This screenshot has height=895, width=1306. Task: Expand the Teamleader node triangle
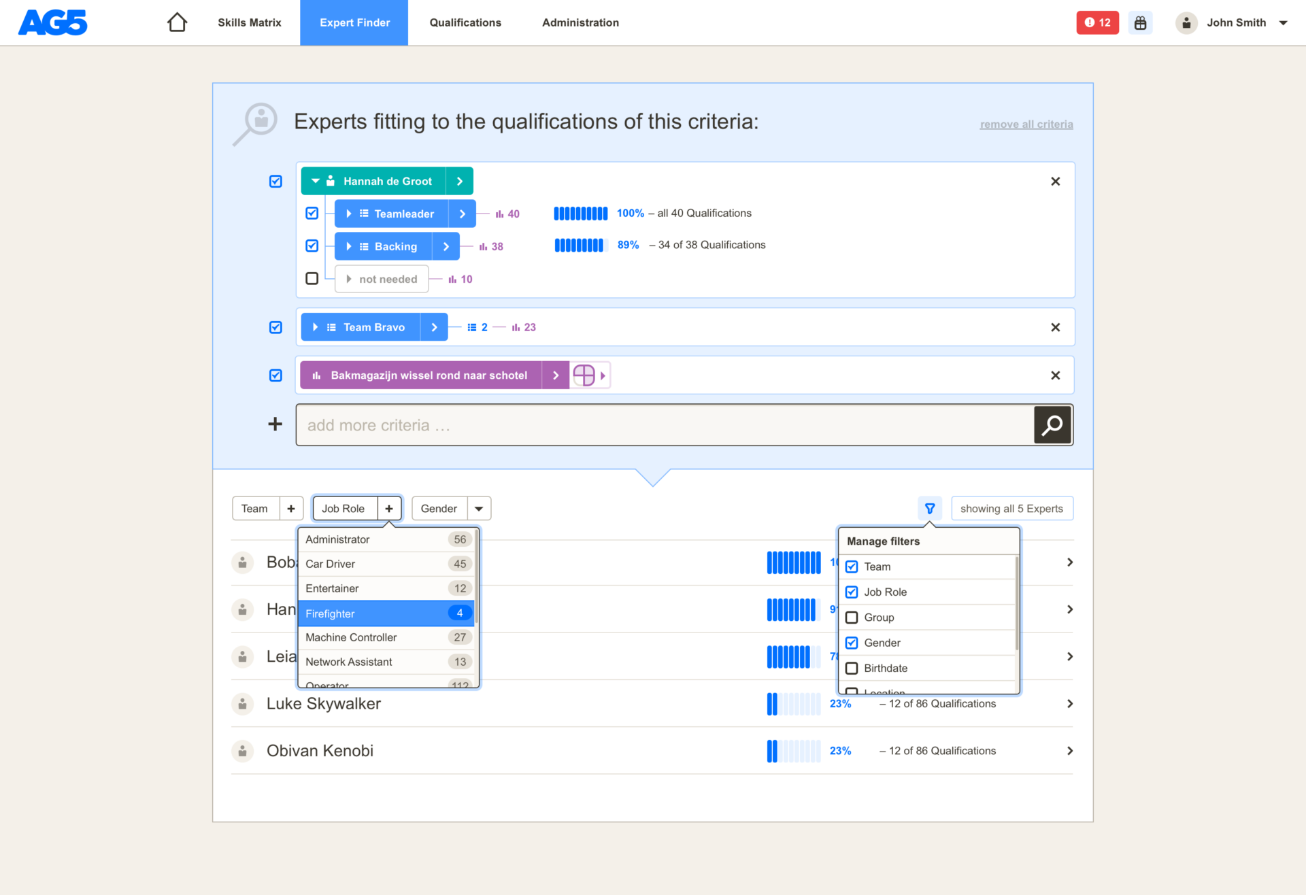click(348, 214)
